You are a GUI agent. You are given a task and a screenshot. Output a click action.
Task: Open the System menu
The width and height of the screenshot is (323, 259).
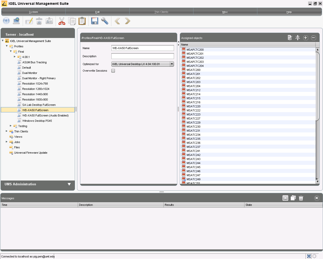(x=33, y=12)
